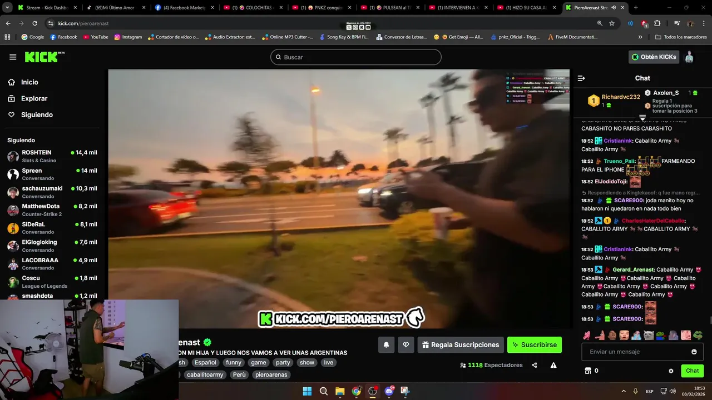Bookmark this page with the star icon
The width and height of the screenshot is (712, 400).
point(612,23)
